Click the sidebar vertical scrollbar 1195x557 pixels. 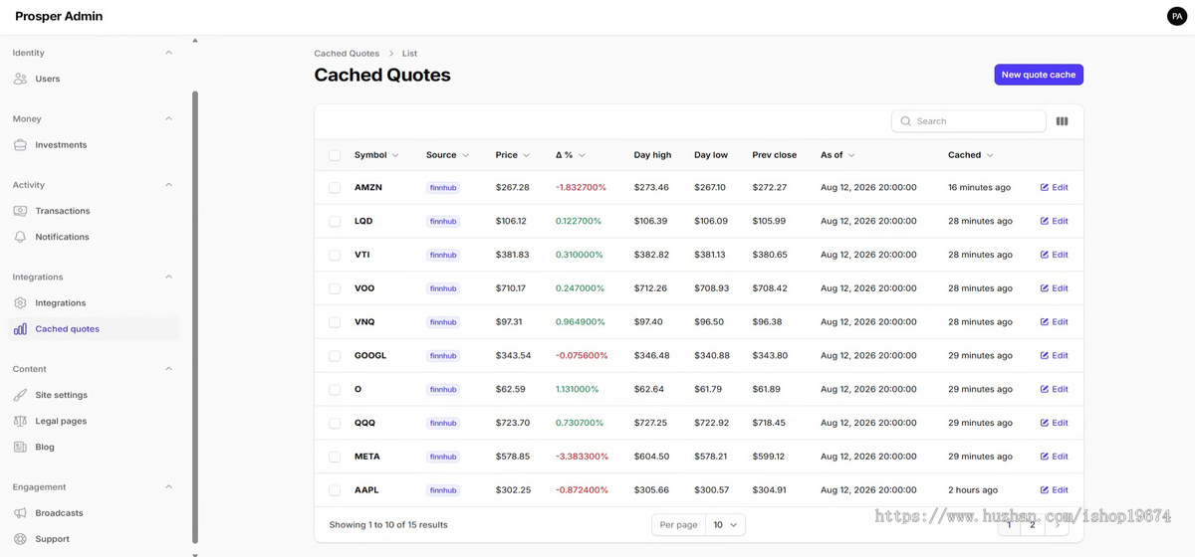[x=195, y=318]
